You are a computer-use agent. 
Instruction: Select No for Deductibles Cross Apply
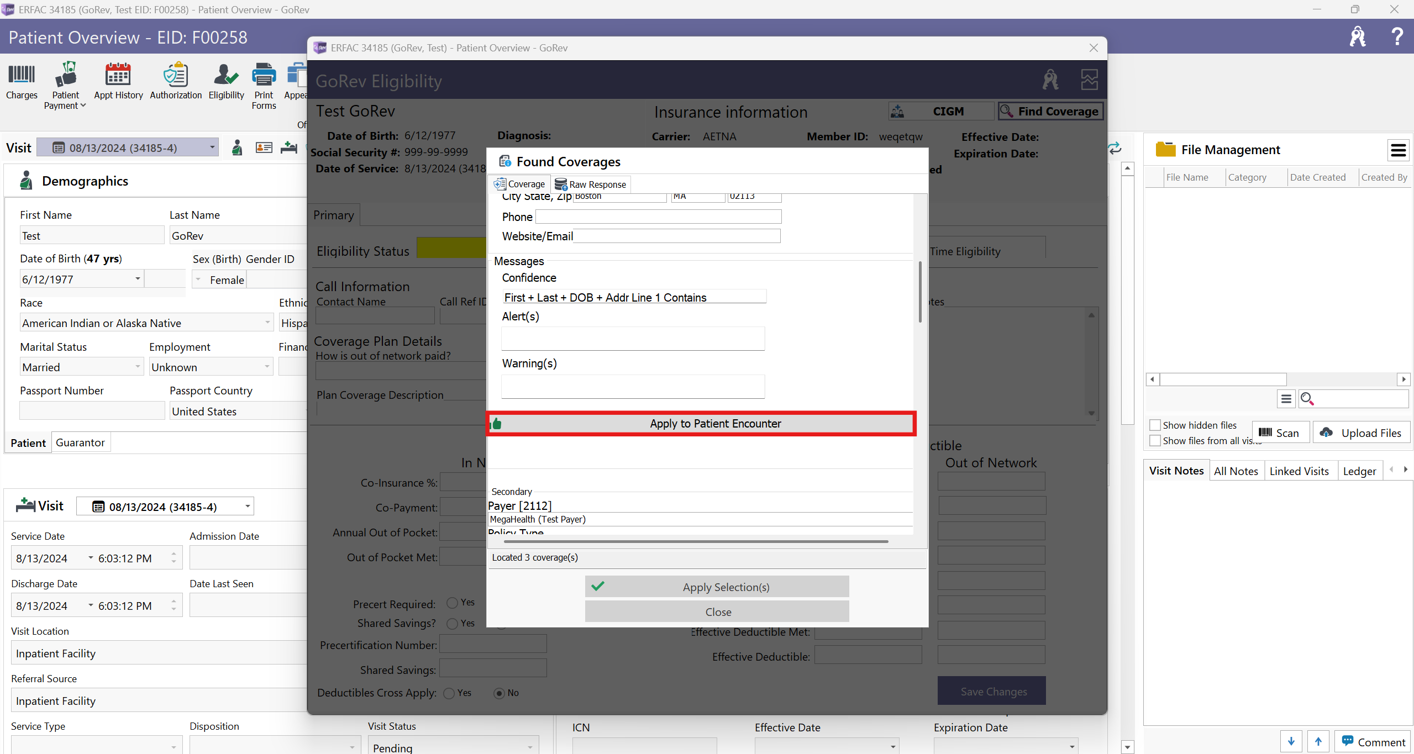tap(499, 693)
